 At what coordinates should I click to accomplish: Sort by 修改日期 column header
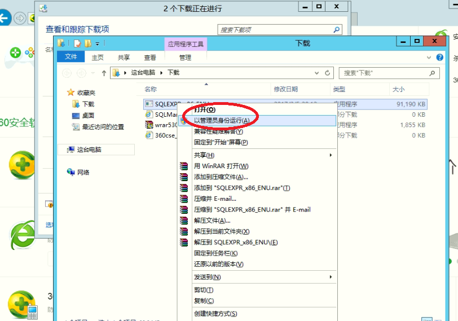pos(285,89)
